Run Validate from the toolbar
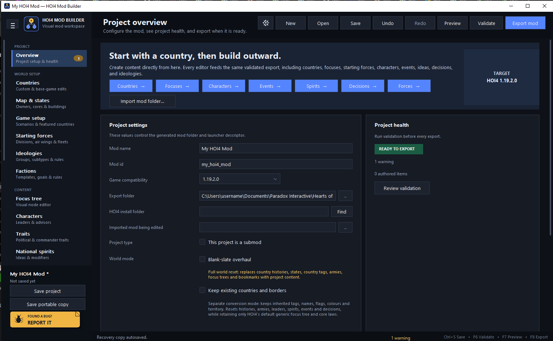The width and height of the screenshot is (553, 341). pyautogui.click(x=486, y=23)
